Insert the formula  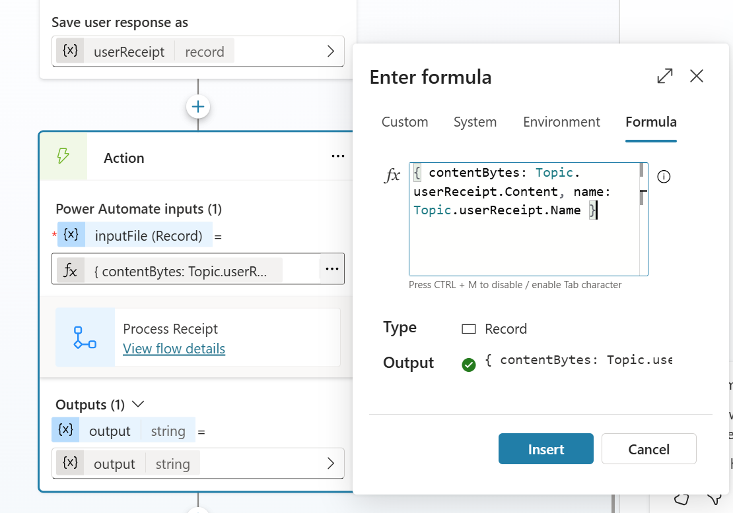tap(545, 449)
